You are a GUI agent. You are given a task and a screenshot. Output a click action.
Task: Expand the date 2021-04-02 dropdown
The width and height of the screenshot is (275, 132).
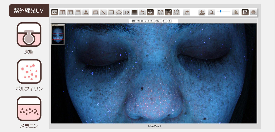pos(154,21)
